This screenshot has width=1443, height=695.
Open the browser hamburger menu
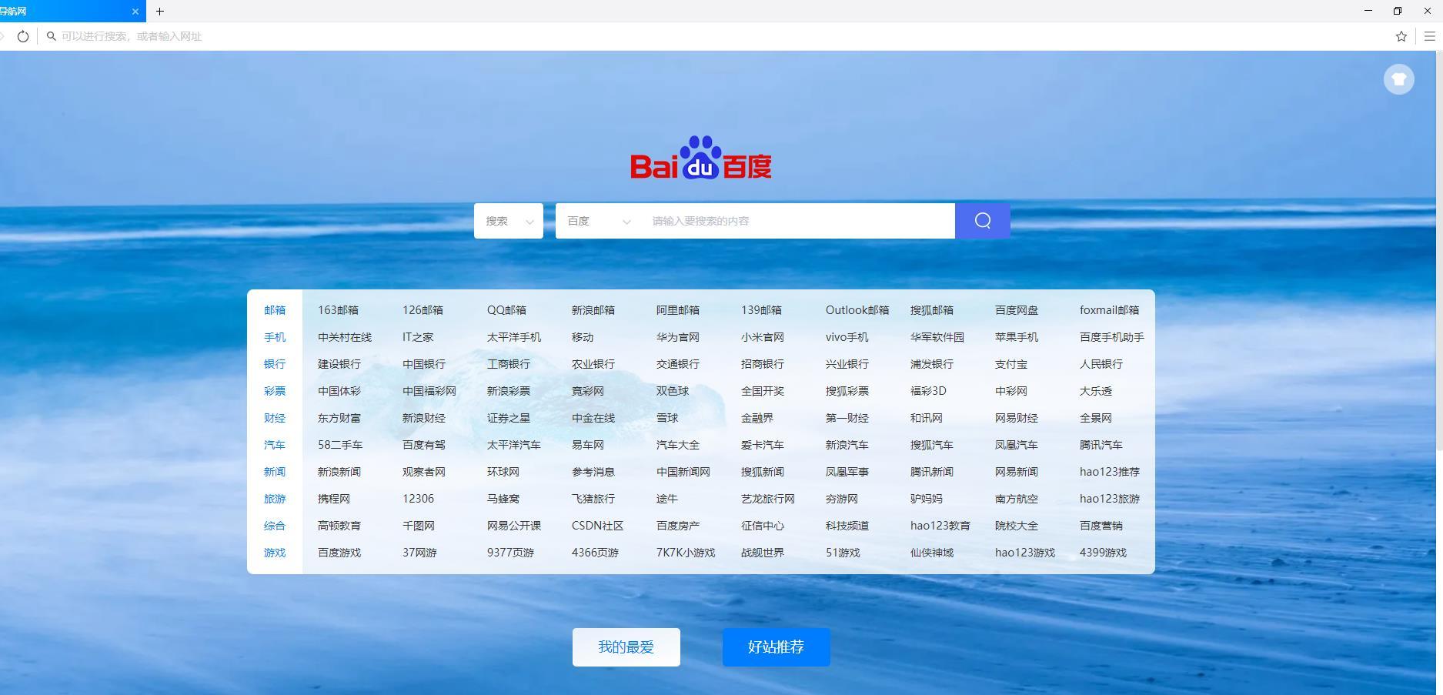tap(1430, 36)
